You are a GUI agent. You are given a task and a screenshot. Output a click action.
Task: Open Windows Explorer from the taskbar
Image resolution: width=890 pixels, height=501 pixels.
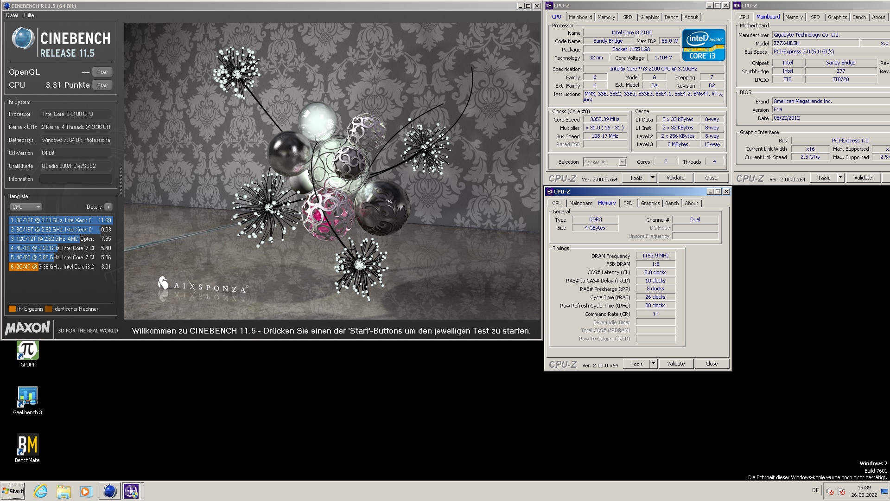click(64, 491)
